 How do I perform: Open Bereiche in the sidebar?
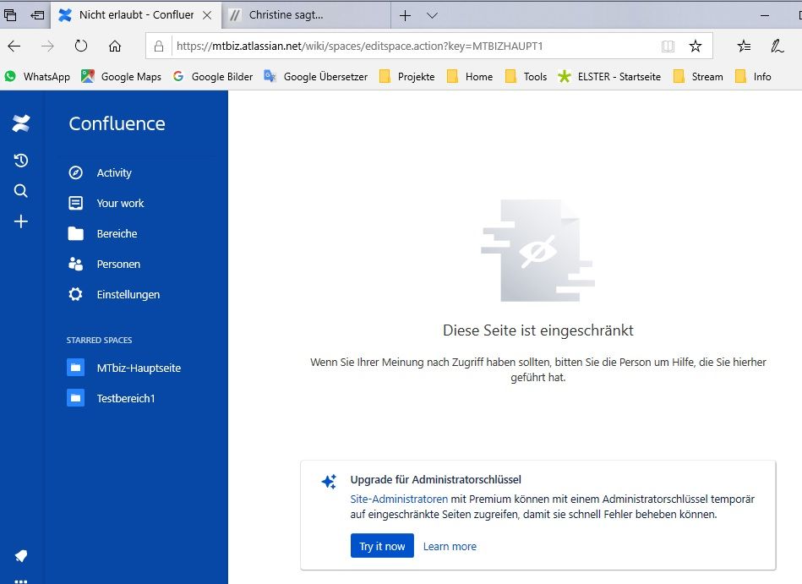point(117,234)
